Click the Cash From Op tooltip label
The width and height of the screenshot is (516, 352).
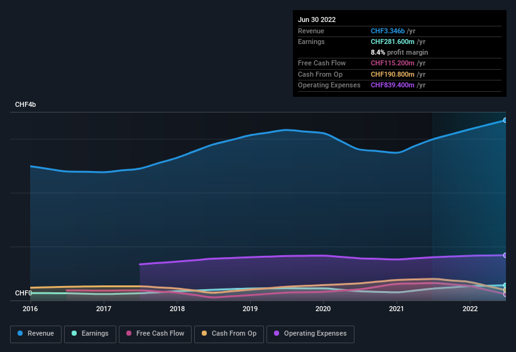click(320, 74)
